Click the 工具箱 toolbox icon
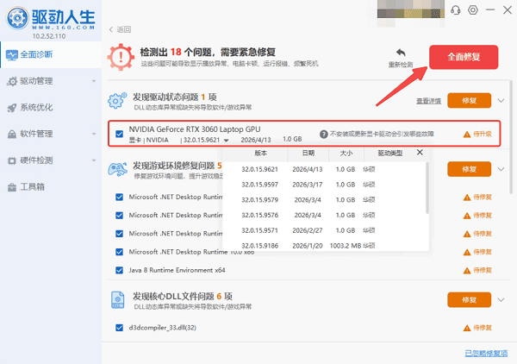 pyautogui.click(x=12, y=187)
